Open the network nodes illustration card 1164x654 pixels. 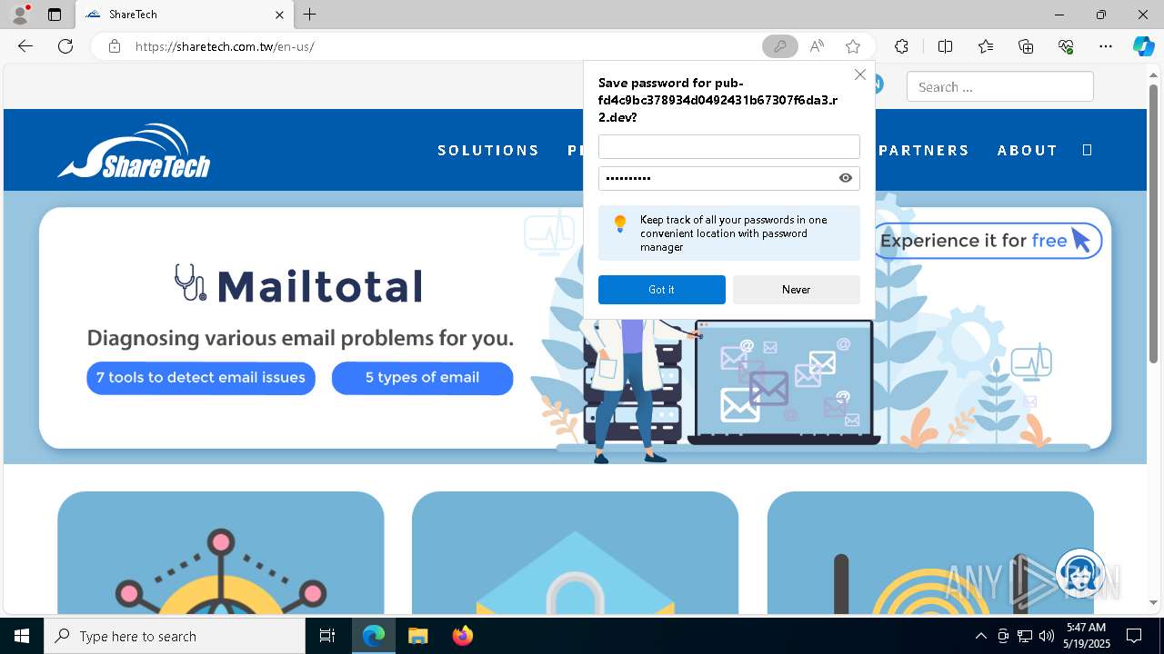click(221, 553)
